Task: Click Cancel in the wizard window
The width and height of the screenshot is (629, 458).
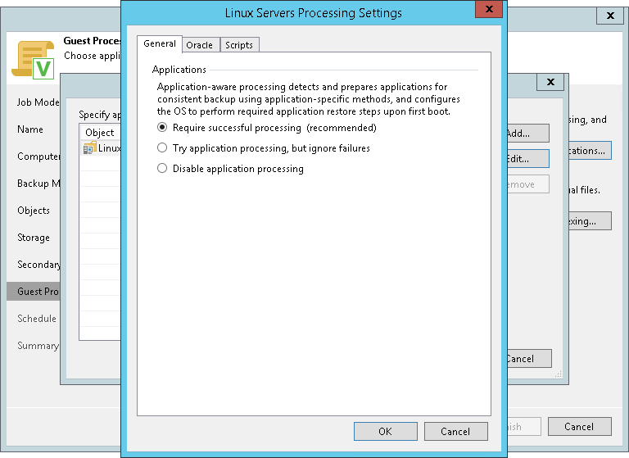Action: pos(580,427)
